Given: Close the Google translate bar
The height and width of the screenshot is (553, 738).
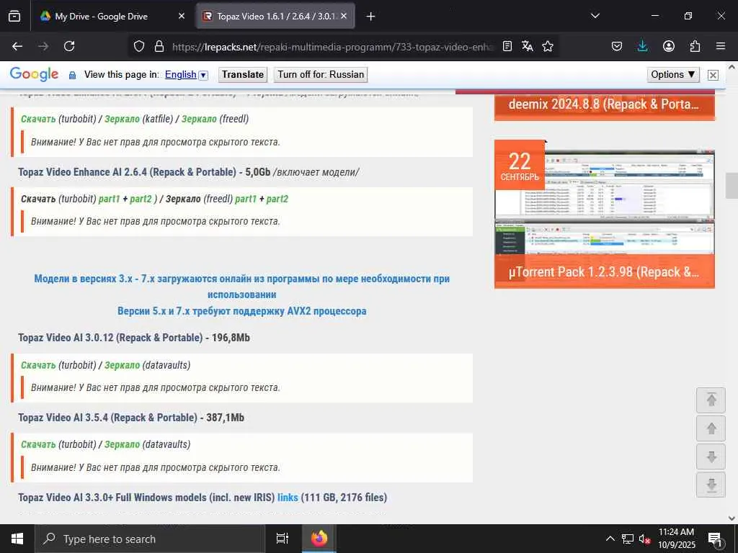Looking at the screenshot, I should coord(713,75).
